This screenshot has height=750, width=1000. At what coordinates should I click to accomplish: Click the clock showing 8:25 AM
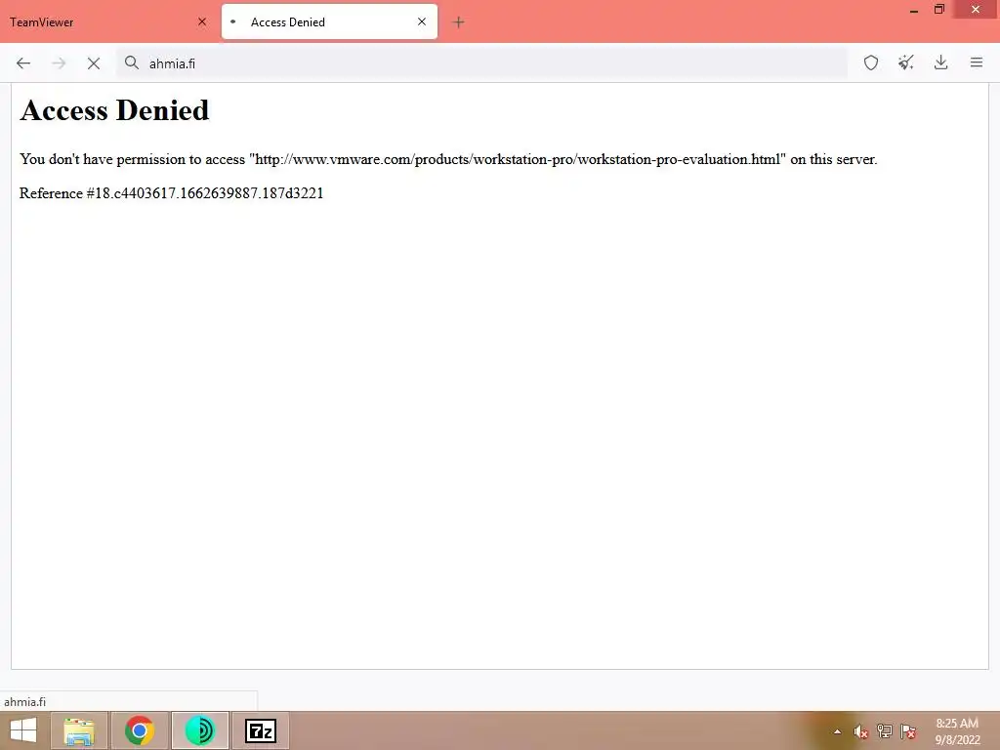coord(957,724)
